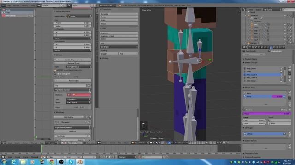Open the Object Data properties tab
This screenshot has height=165, width=295.
click(271, 47)
